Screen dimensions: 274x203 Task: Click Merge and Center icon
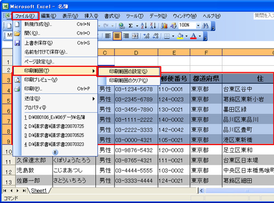tap(135, 36)
